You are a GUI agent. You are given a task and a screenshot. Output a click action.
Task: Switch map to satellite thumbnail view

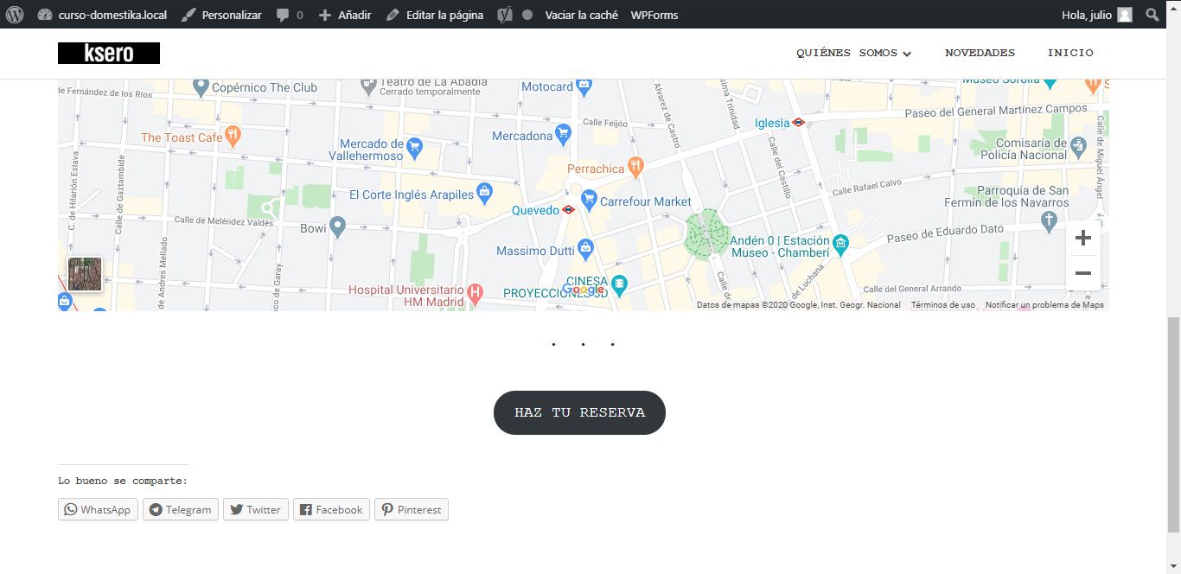click(x=85, y=274)
